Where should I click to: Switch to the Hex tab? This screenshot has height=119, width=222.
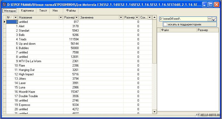[55, 11]
